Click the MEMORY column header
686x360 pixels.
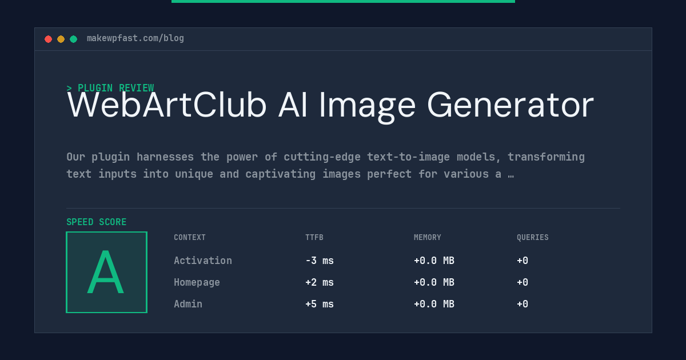428,238
